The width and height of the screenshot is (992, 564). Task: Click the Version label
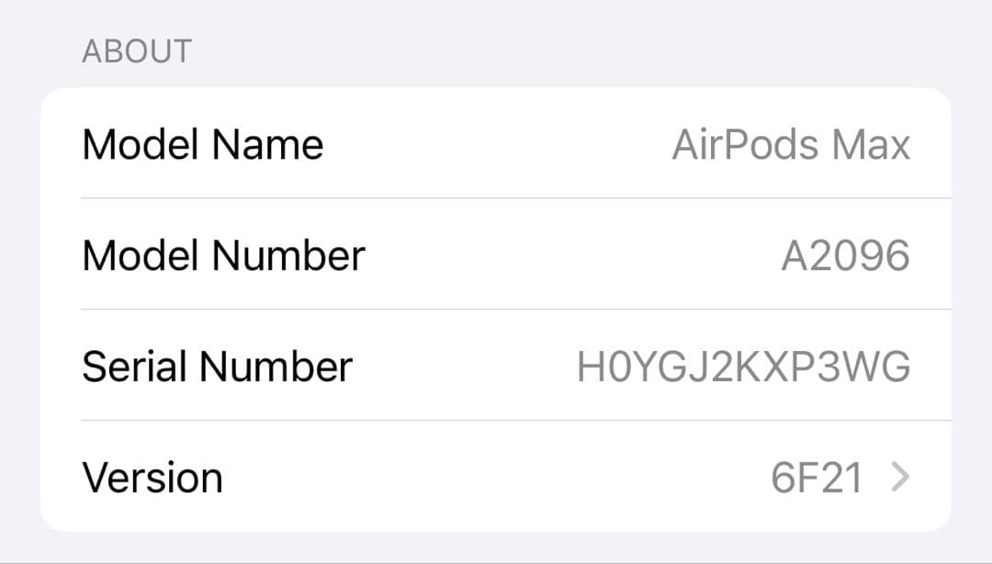click(152, 478)
